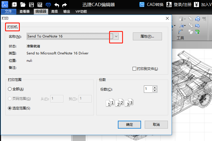Click the save floppy disk icon
212x141 pixels.
point(31,5)
